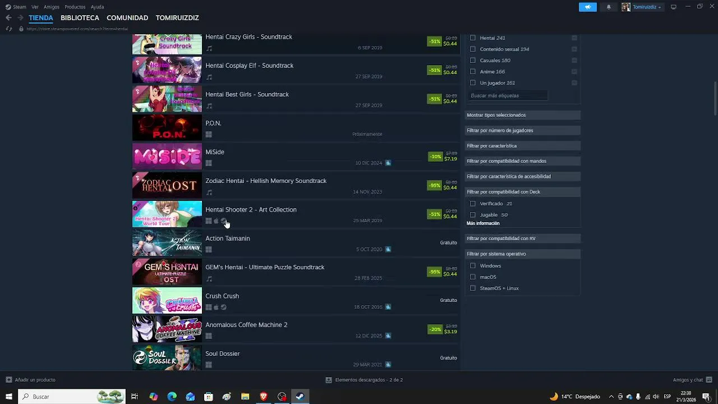
Task: Open the Ayuda menu
Action: tap(97, 7)
